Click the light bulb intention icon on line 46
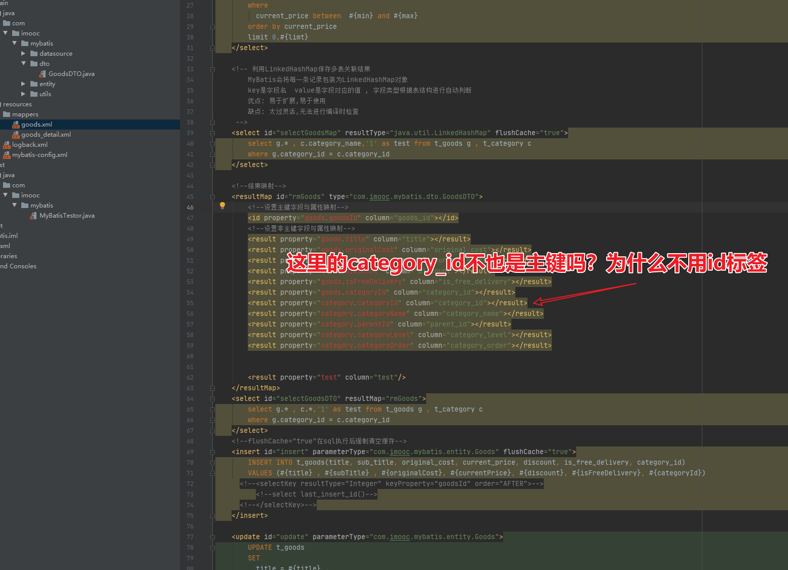 222,206
